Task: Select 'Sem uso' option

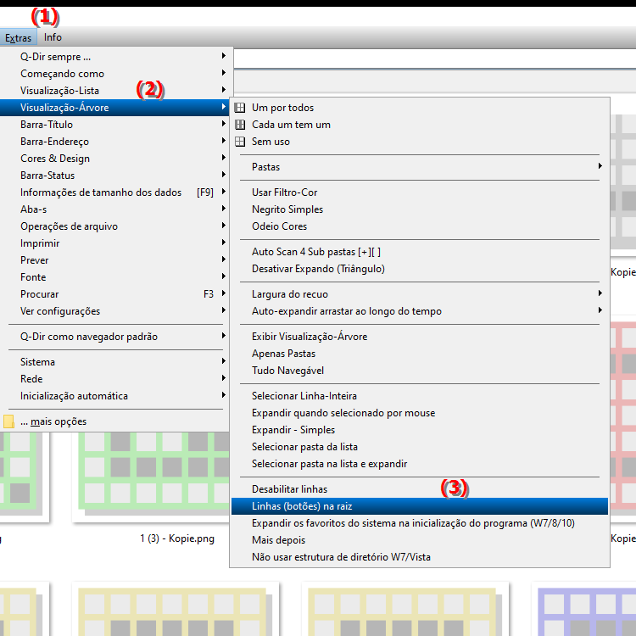Action: coord(420,142)
